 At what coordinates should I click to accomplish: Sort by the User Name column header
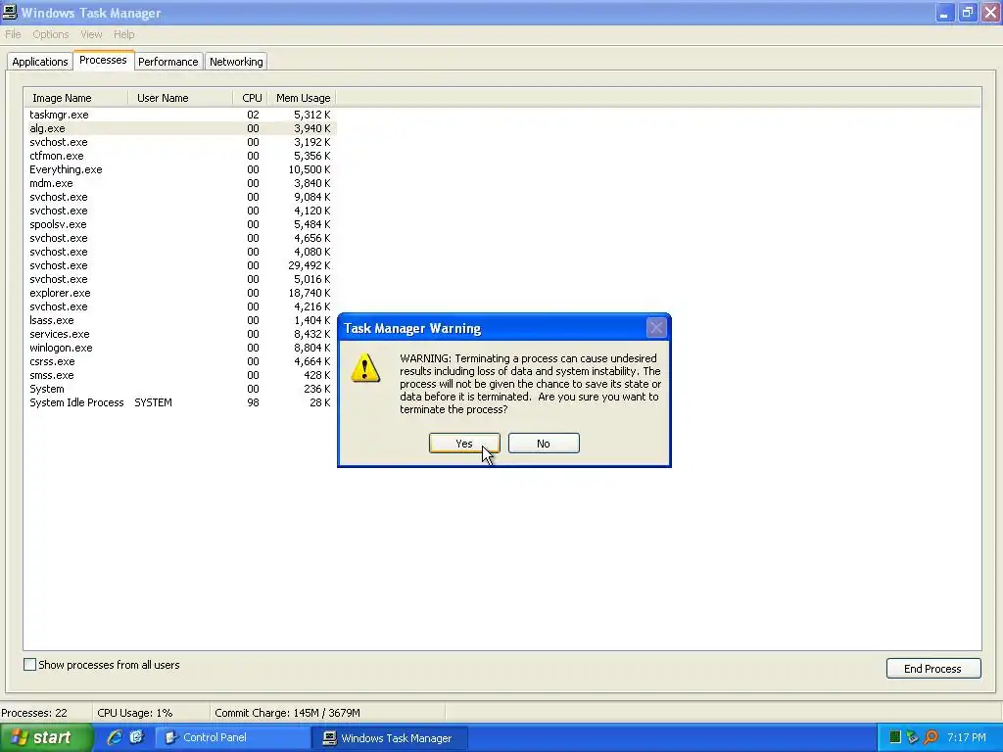coord(180,98)
